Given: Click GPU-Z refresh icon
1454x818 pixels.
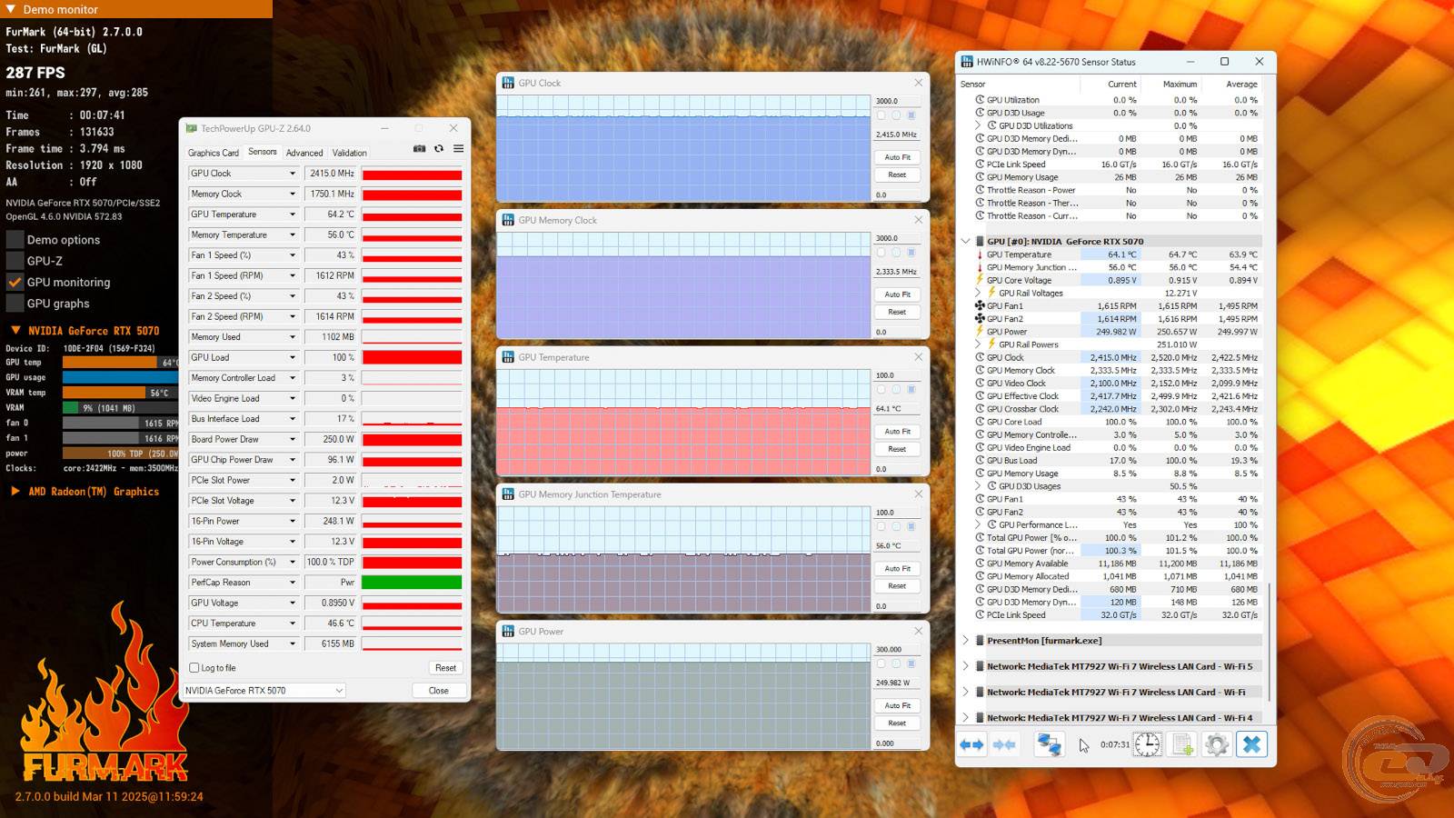Looking at the screenshot, I should coord(439,149).
